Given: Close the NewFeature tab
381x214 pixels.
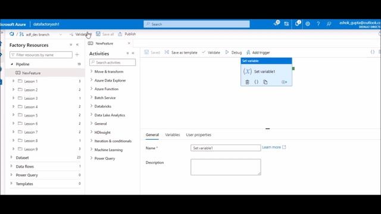Looking at the screenshot, I should pos(129,43).
